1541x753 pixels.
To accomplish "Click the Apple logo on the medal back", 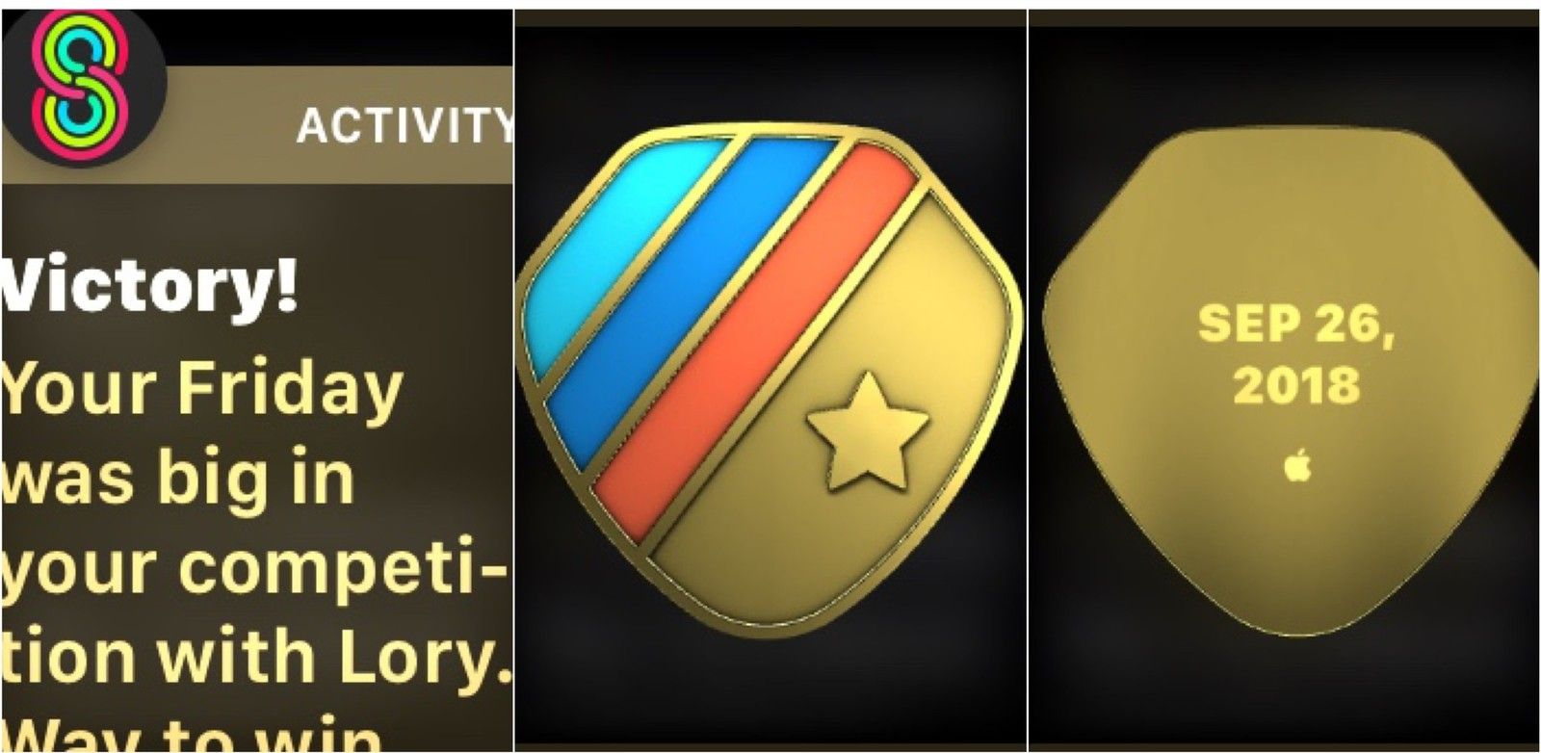I will [1297, 467].
